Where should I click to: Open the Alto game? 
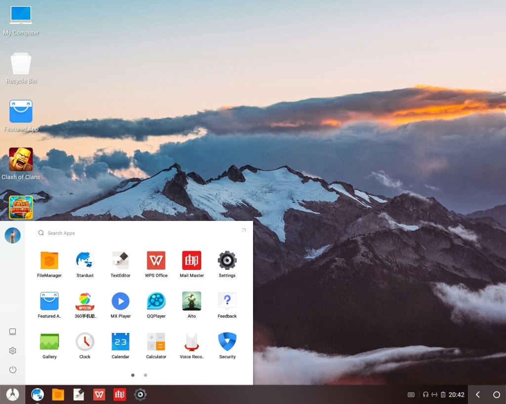click(x=192, y=304)
